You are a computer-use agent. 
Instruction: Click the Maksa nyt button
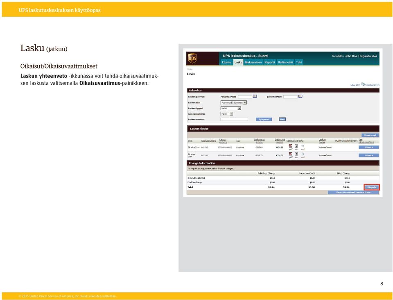pyautogui.click(x=370, y=135)
